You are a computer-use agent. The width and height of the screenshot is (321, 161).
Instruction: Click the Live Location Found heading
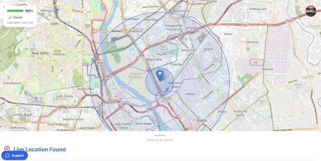(39, 149)
